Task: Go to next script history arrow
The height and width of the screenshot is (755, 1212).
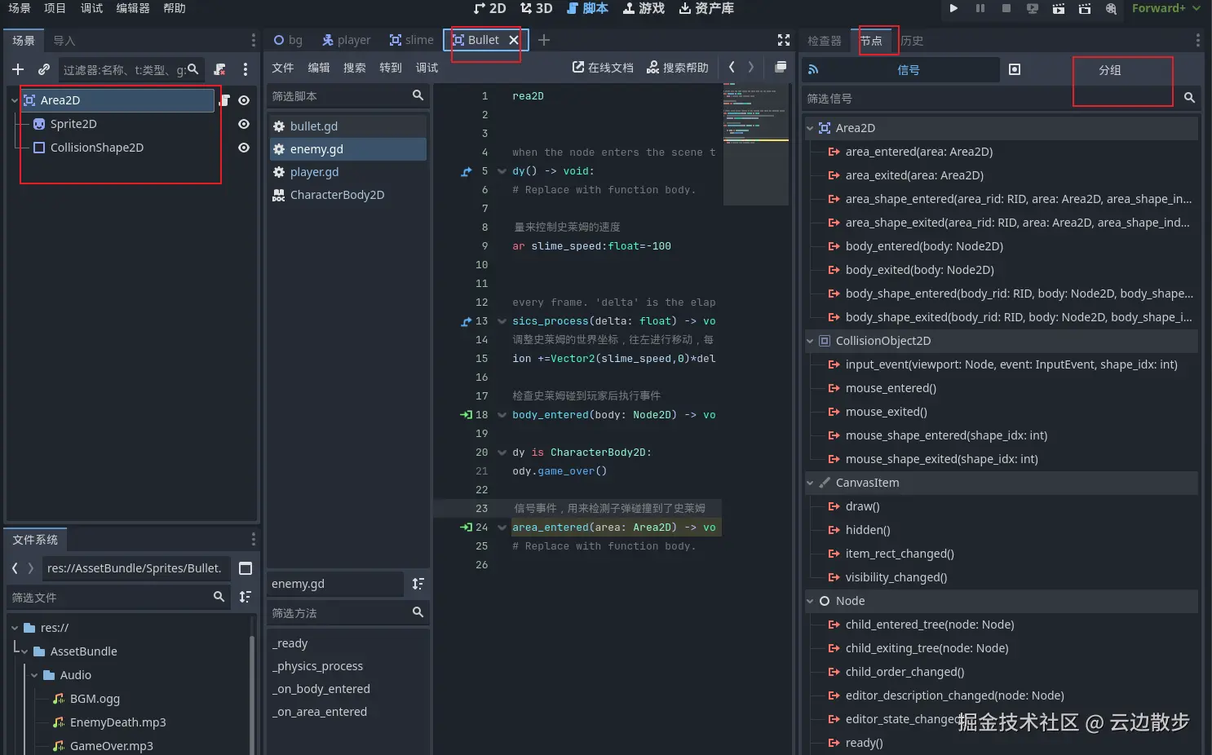Action: pos(751,67)
